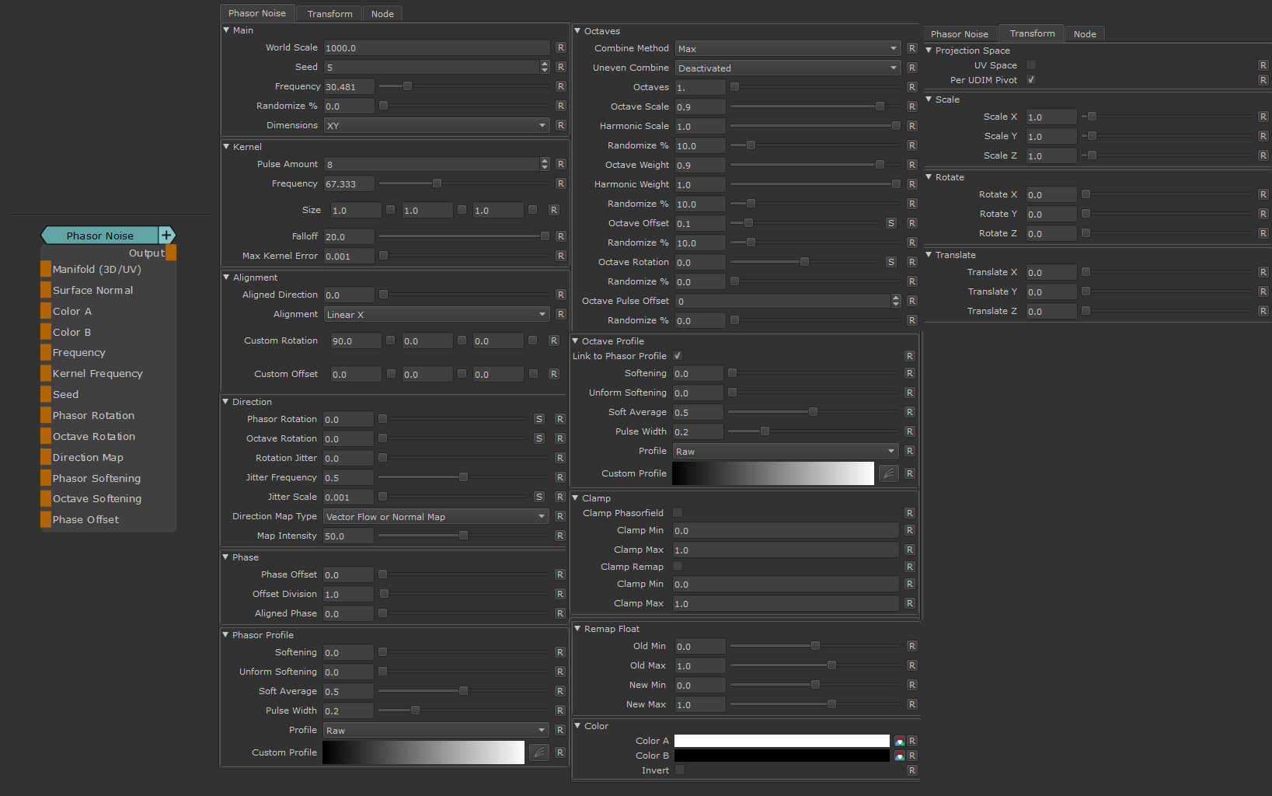Screen dimensions: 1272x796
Task: Click the Falloff slider handle
Action: click(545, 236)
